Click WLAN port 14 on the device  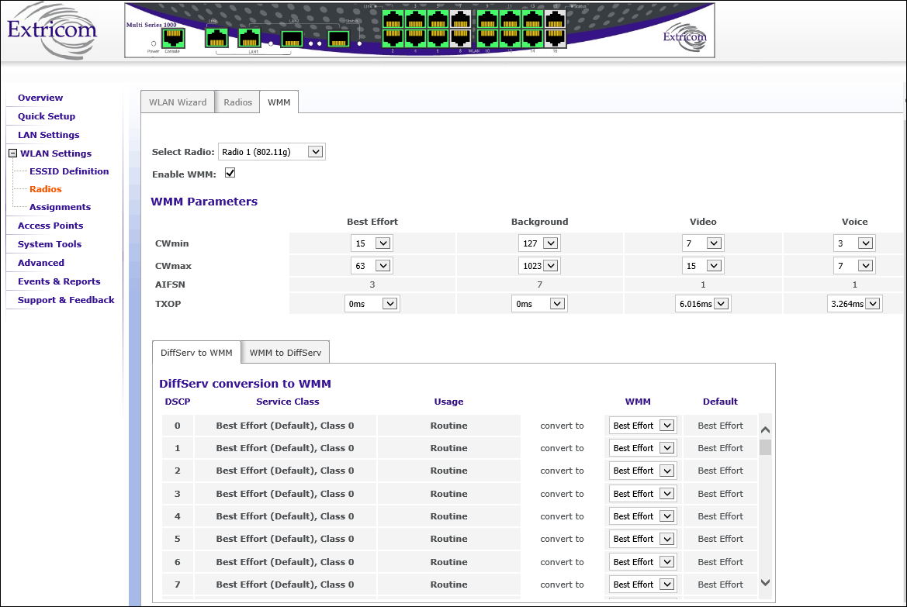(x=532, y=37)
